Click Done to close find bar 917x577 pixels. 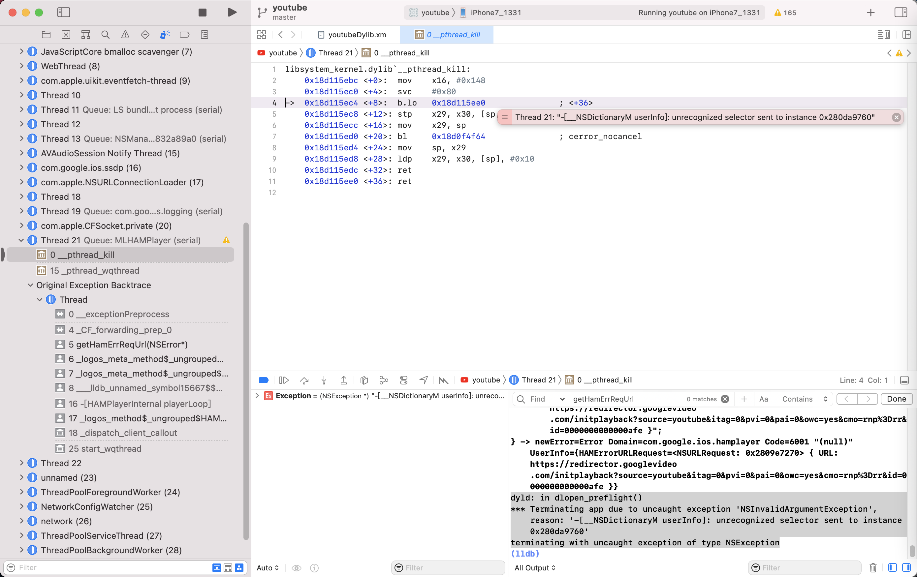896,399
